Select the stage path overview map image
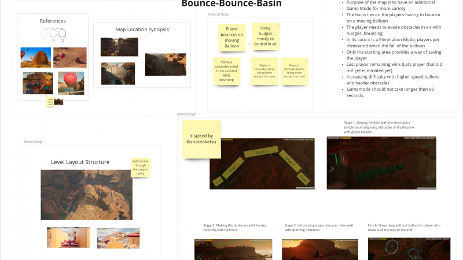This screenshot has width=463, height=260. click(262, 163)
